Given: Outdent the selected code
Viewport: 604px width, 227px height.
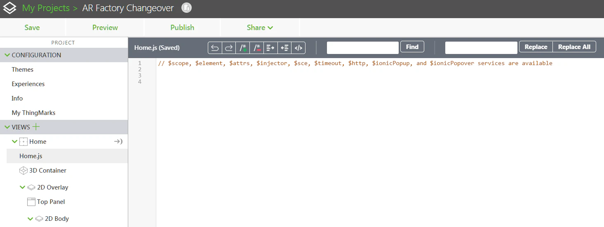Looking at the screenshot, I should tap(284, 48).
